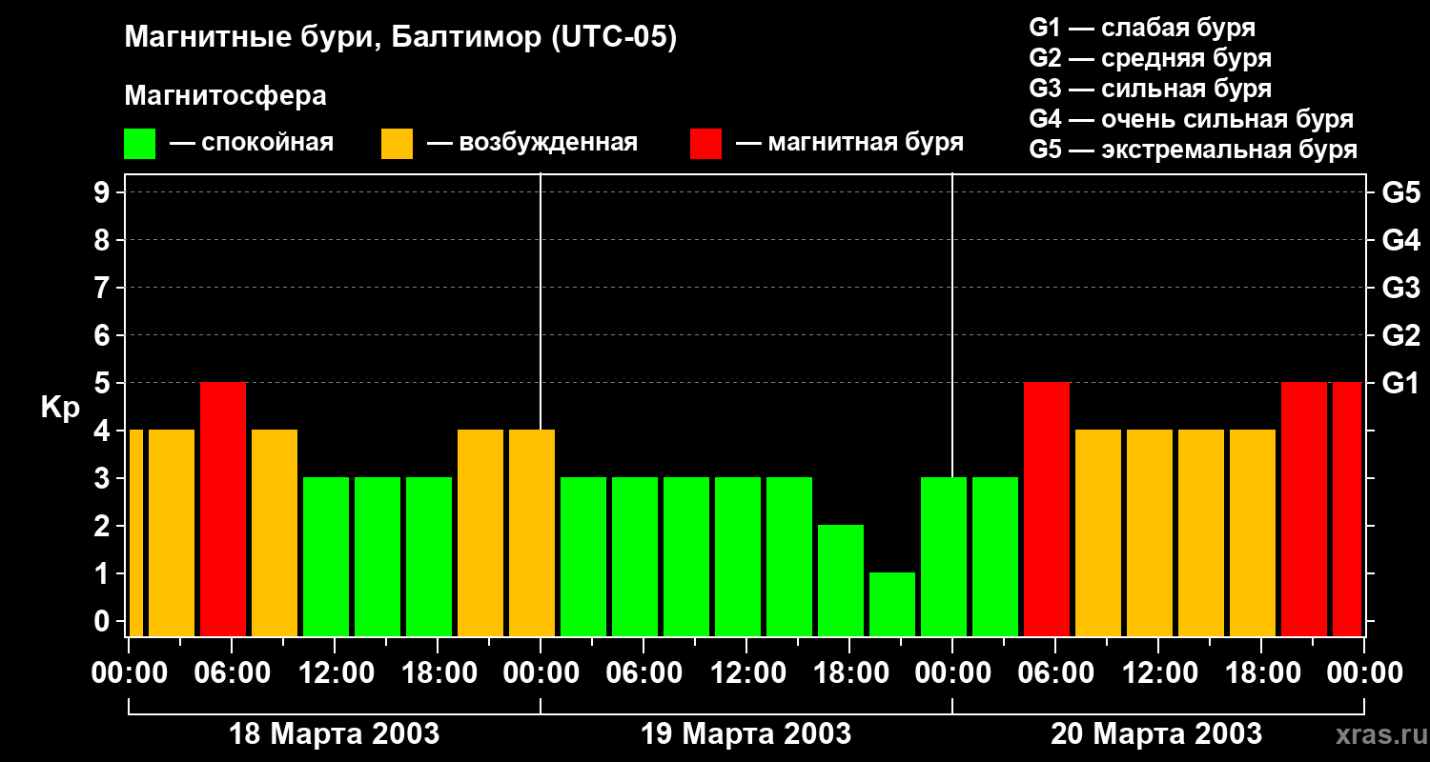Viewport: 1430px width, 762px height.
Task: Select the 'G3 — сильная буря' legend line
Action: 1151,89
